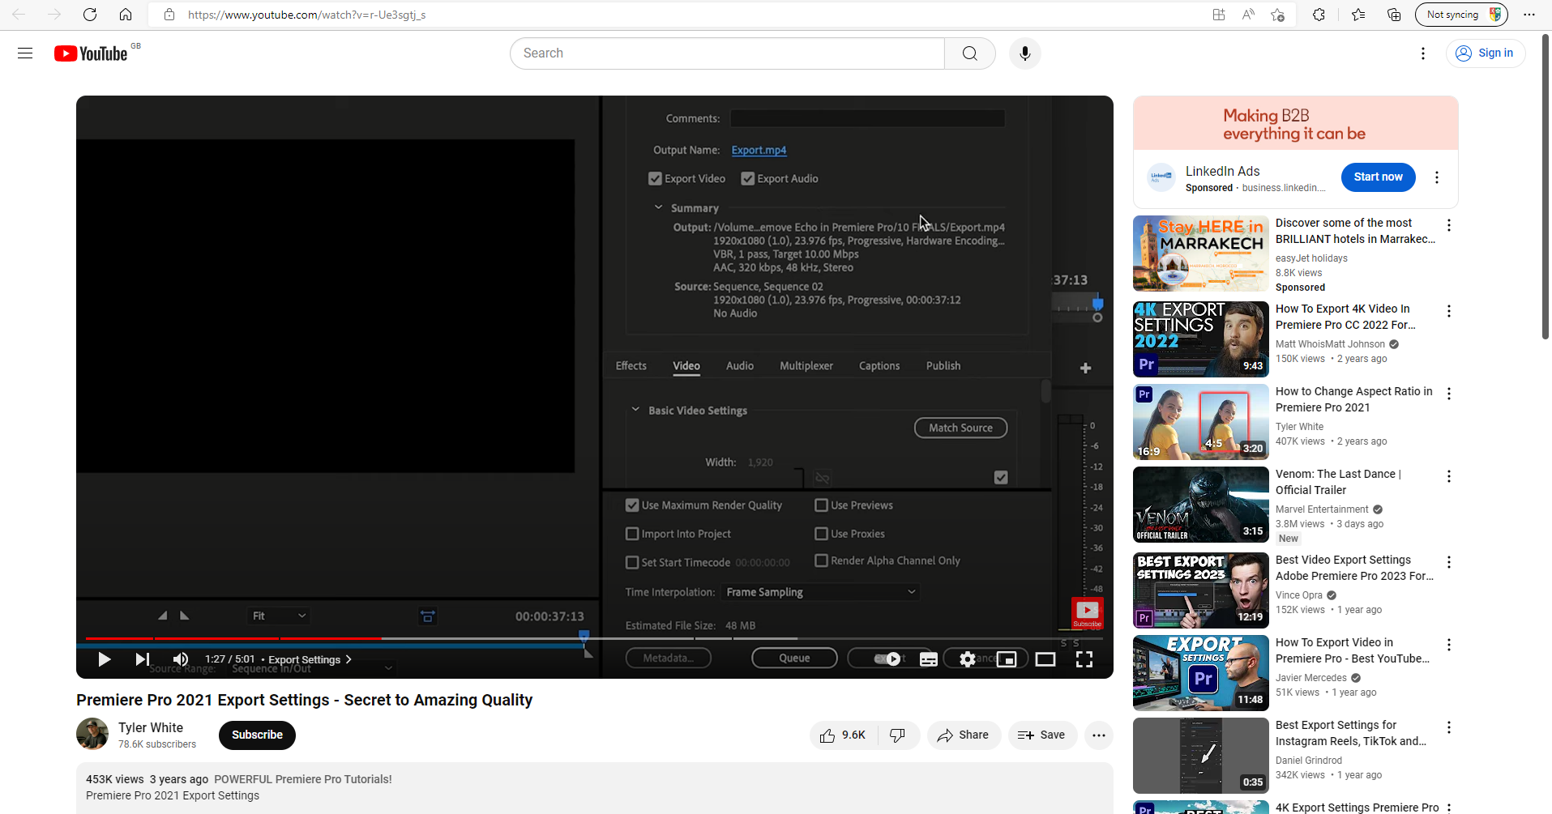Open options for LinkedIn Ads sponsored card

click(1437, 177)
